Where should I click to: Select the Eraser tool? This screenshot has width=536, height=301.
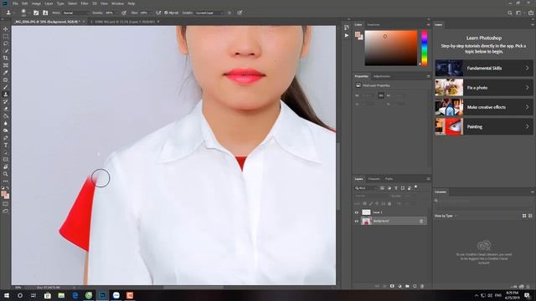coord(6,109)
